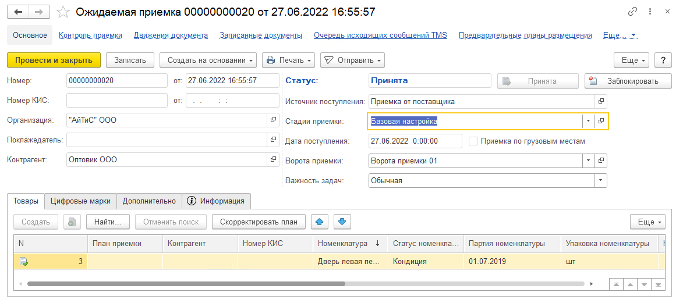683x303 pixels.
Task: Open the Печать dropdown menu
Action: click(288, 60)
